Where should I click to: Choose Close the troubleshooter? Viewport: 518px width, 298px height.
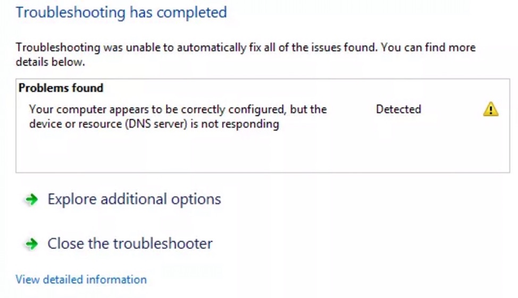click(130, 244)
